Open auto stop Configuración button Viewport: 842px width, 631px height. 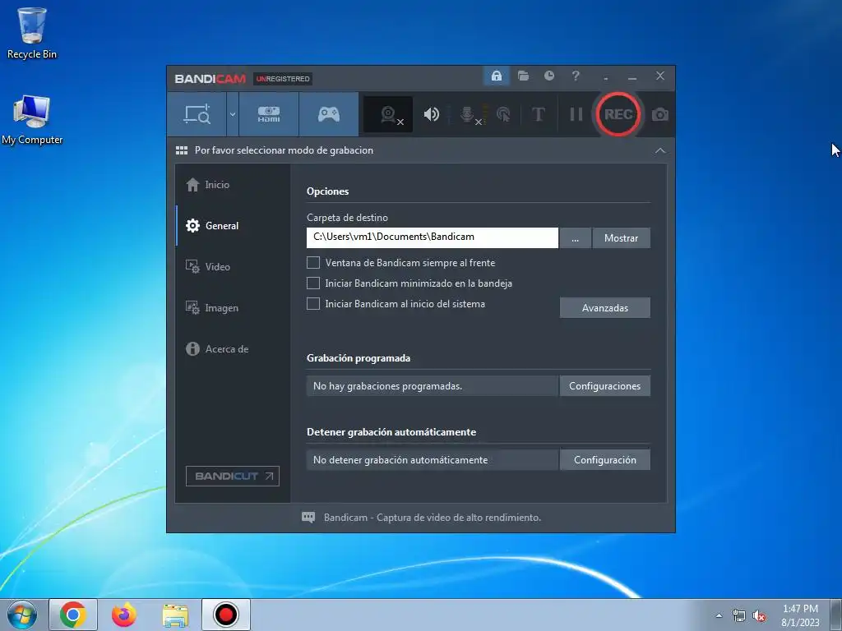point(604,460)
